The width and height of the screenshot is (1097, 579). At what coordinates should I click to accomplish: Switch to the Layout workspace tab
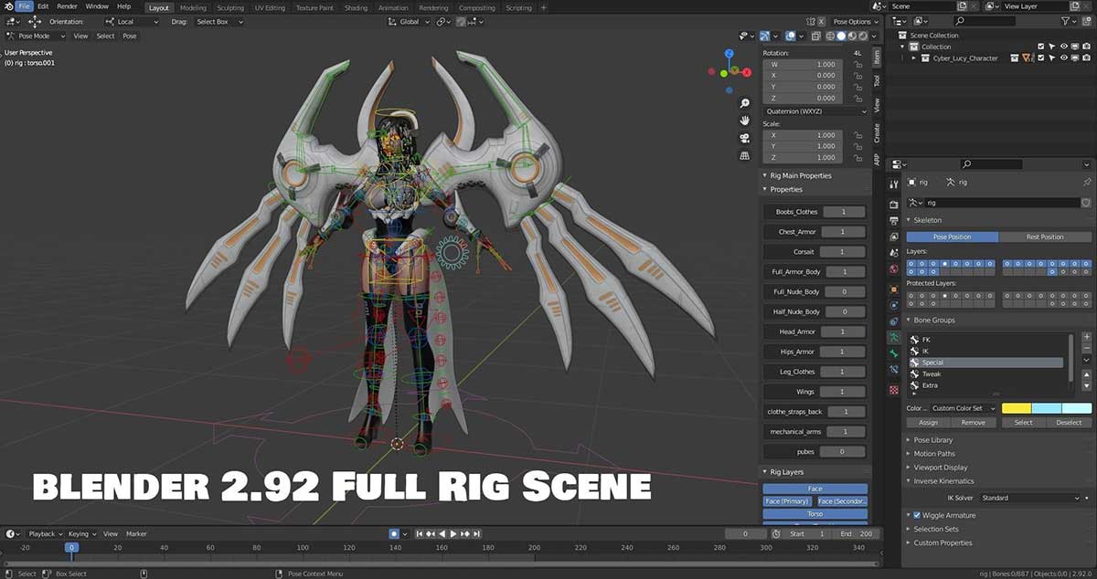coord(158,6)
